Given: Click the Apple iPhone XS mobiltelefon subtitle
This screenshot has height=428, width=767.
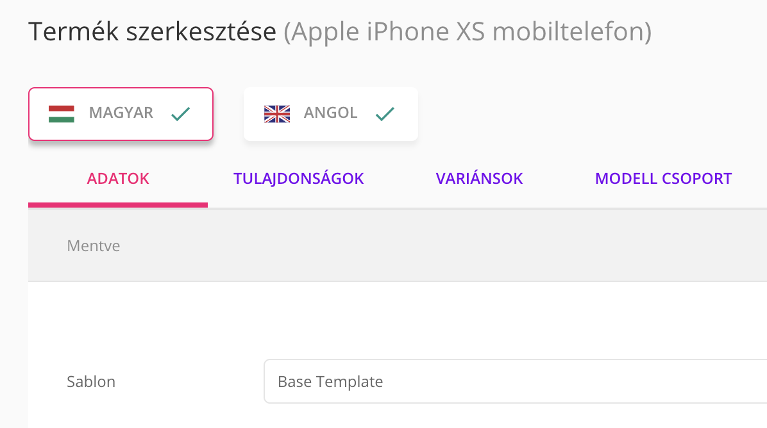Looking at the screenshot, I should click(x=468, y=32).
